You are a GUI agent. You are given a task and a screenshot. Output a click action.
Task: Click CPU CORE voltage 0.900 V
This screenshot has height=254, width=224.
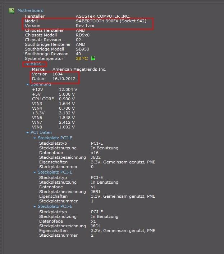click(x=67, y=99)
